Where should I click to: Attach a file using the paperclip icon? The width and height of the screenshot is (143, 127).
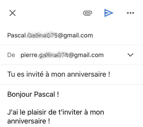click(87, 13)
